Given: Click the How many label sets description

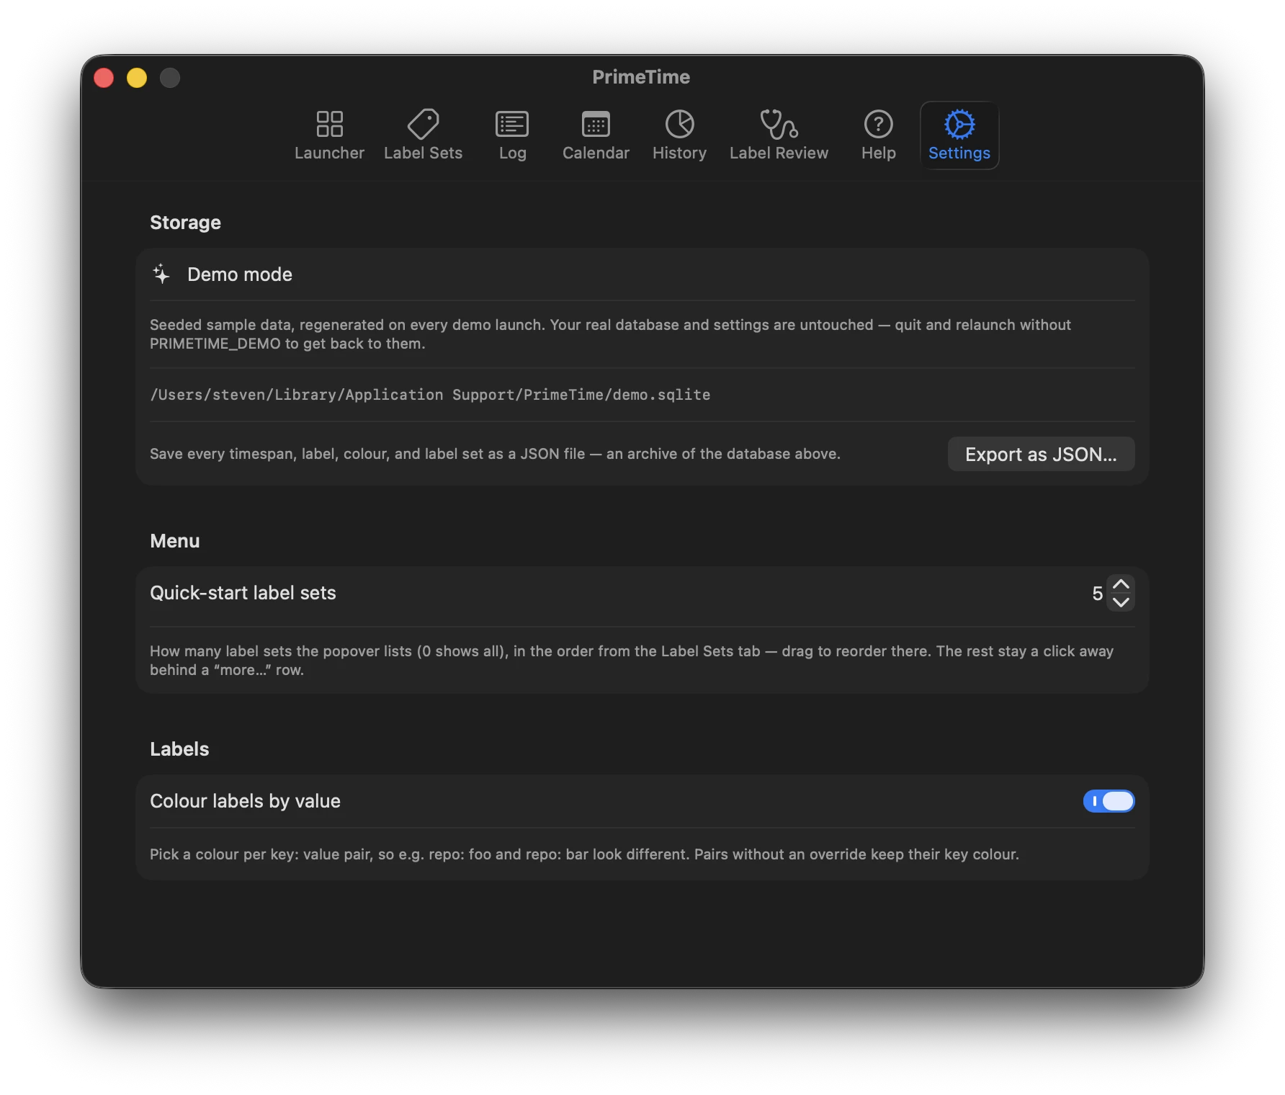Looking at the screenshot, I should [632, 661].
